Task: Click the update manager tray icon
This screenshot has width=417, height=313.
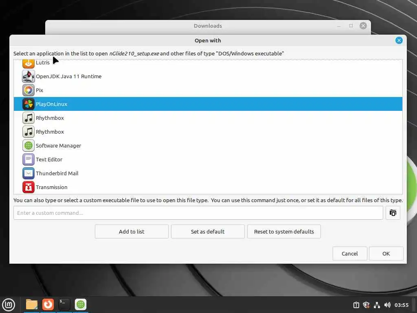Action: pyautogui.click(x=356, y=305)
